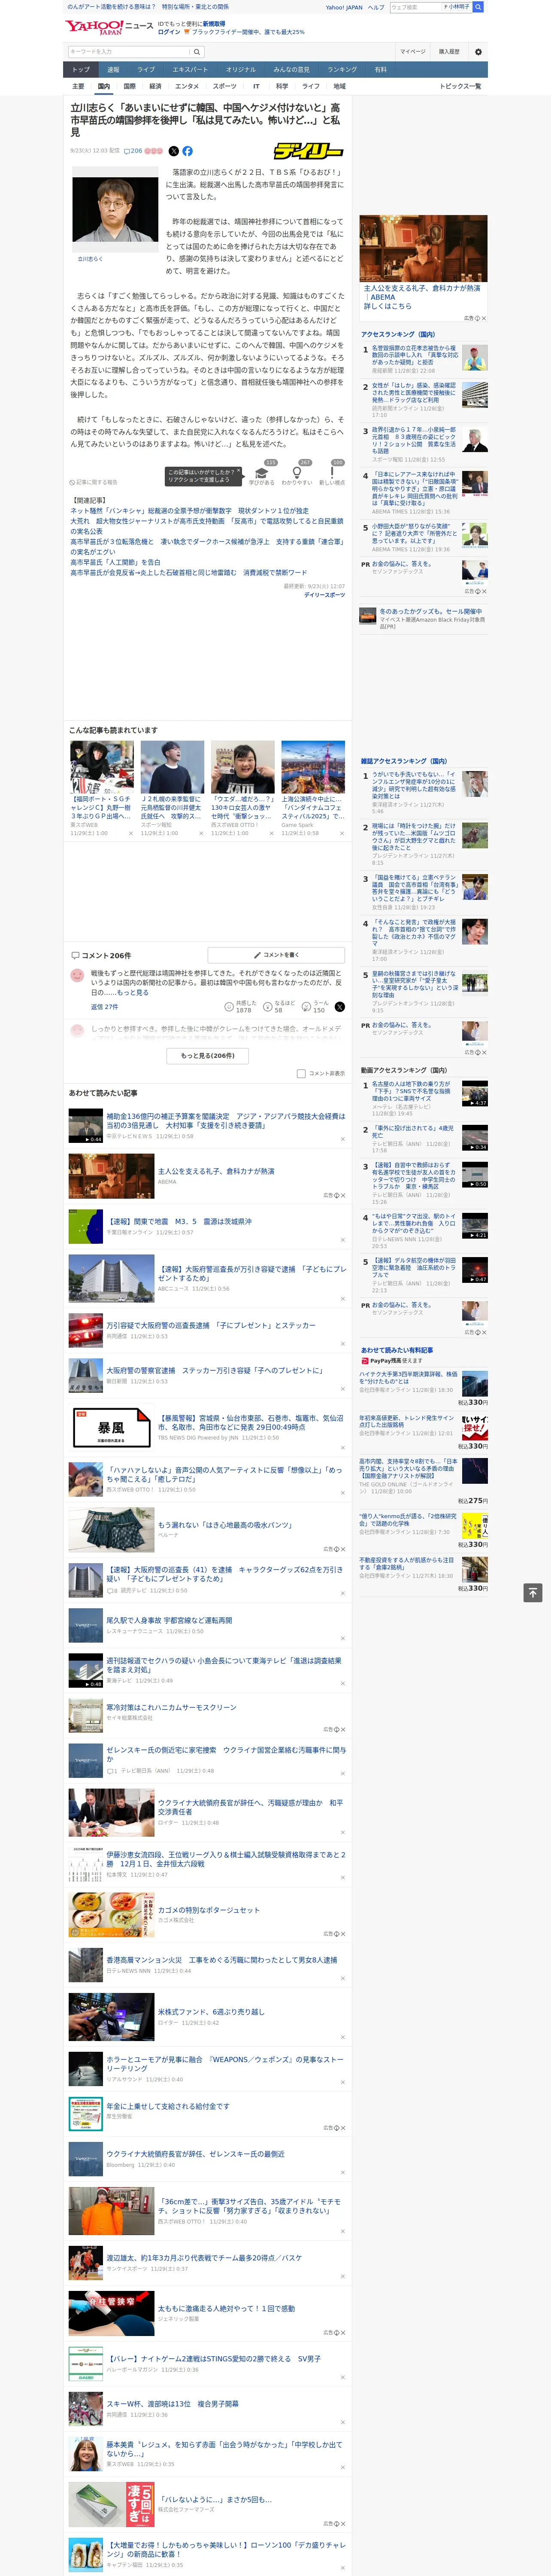Click the web search magnifier button

(x=478, y=7)
